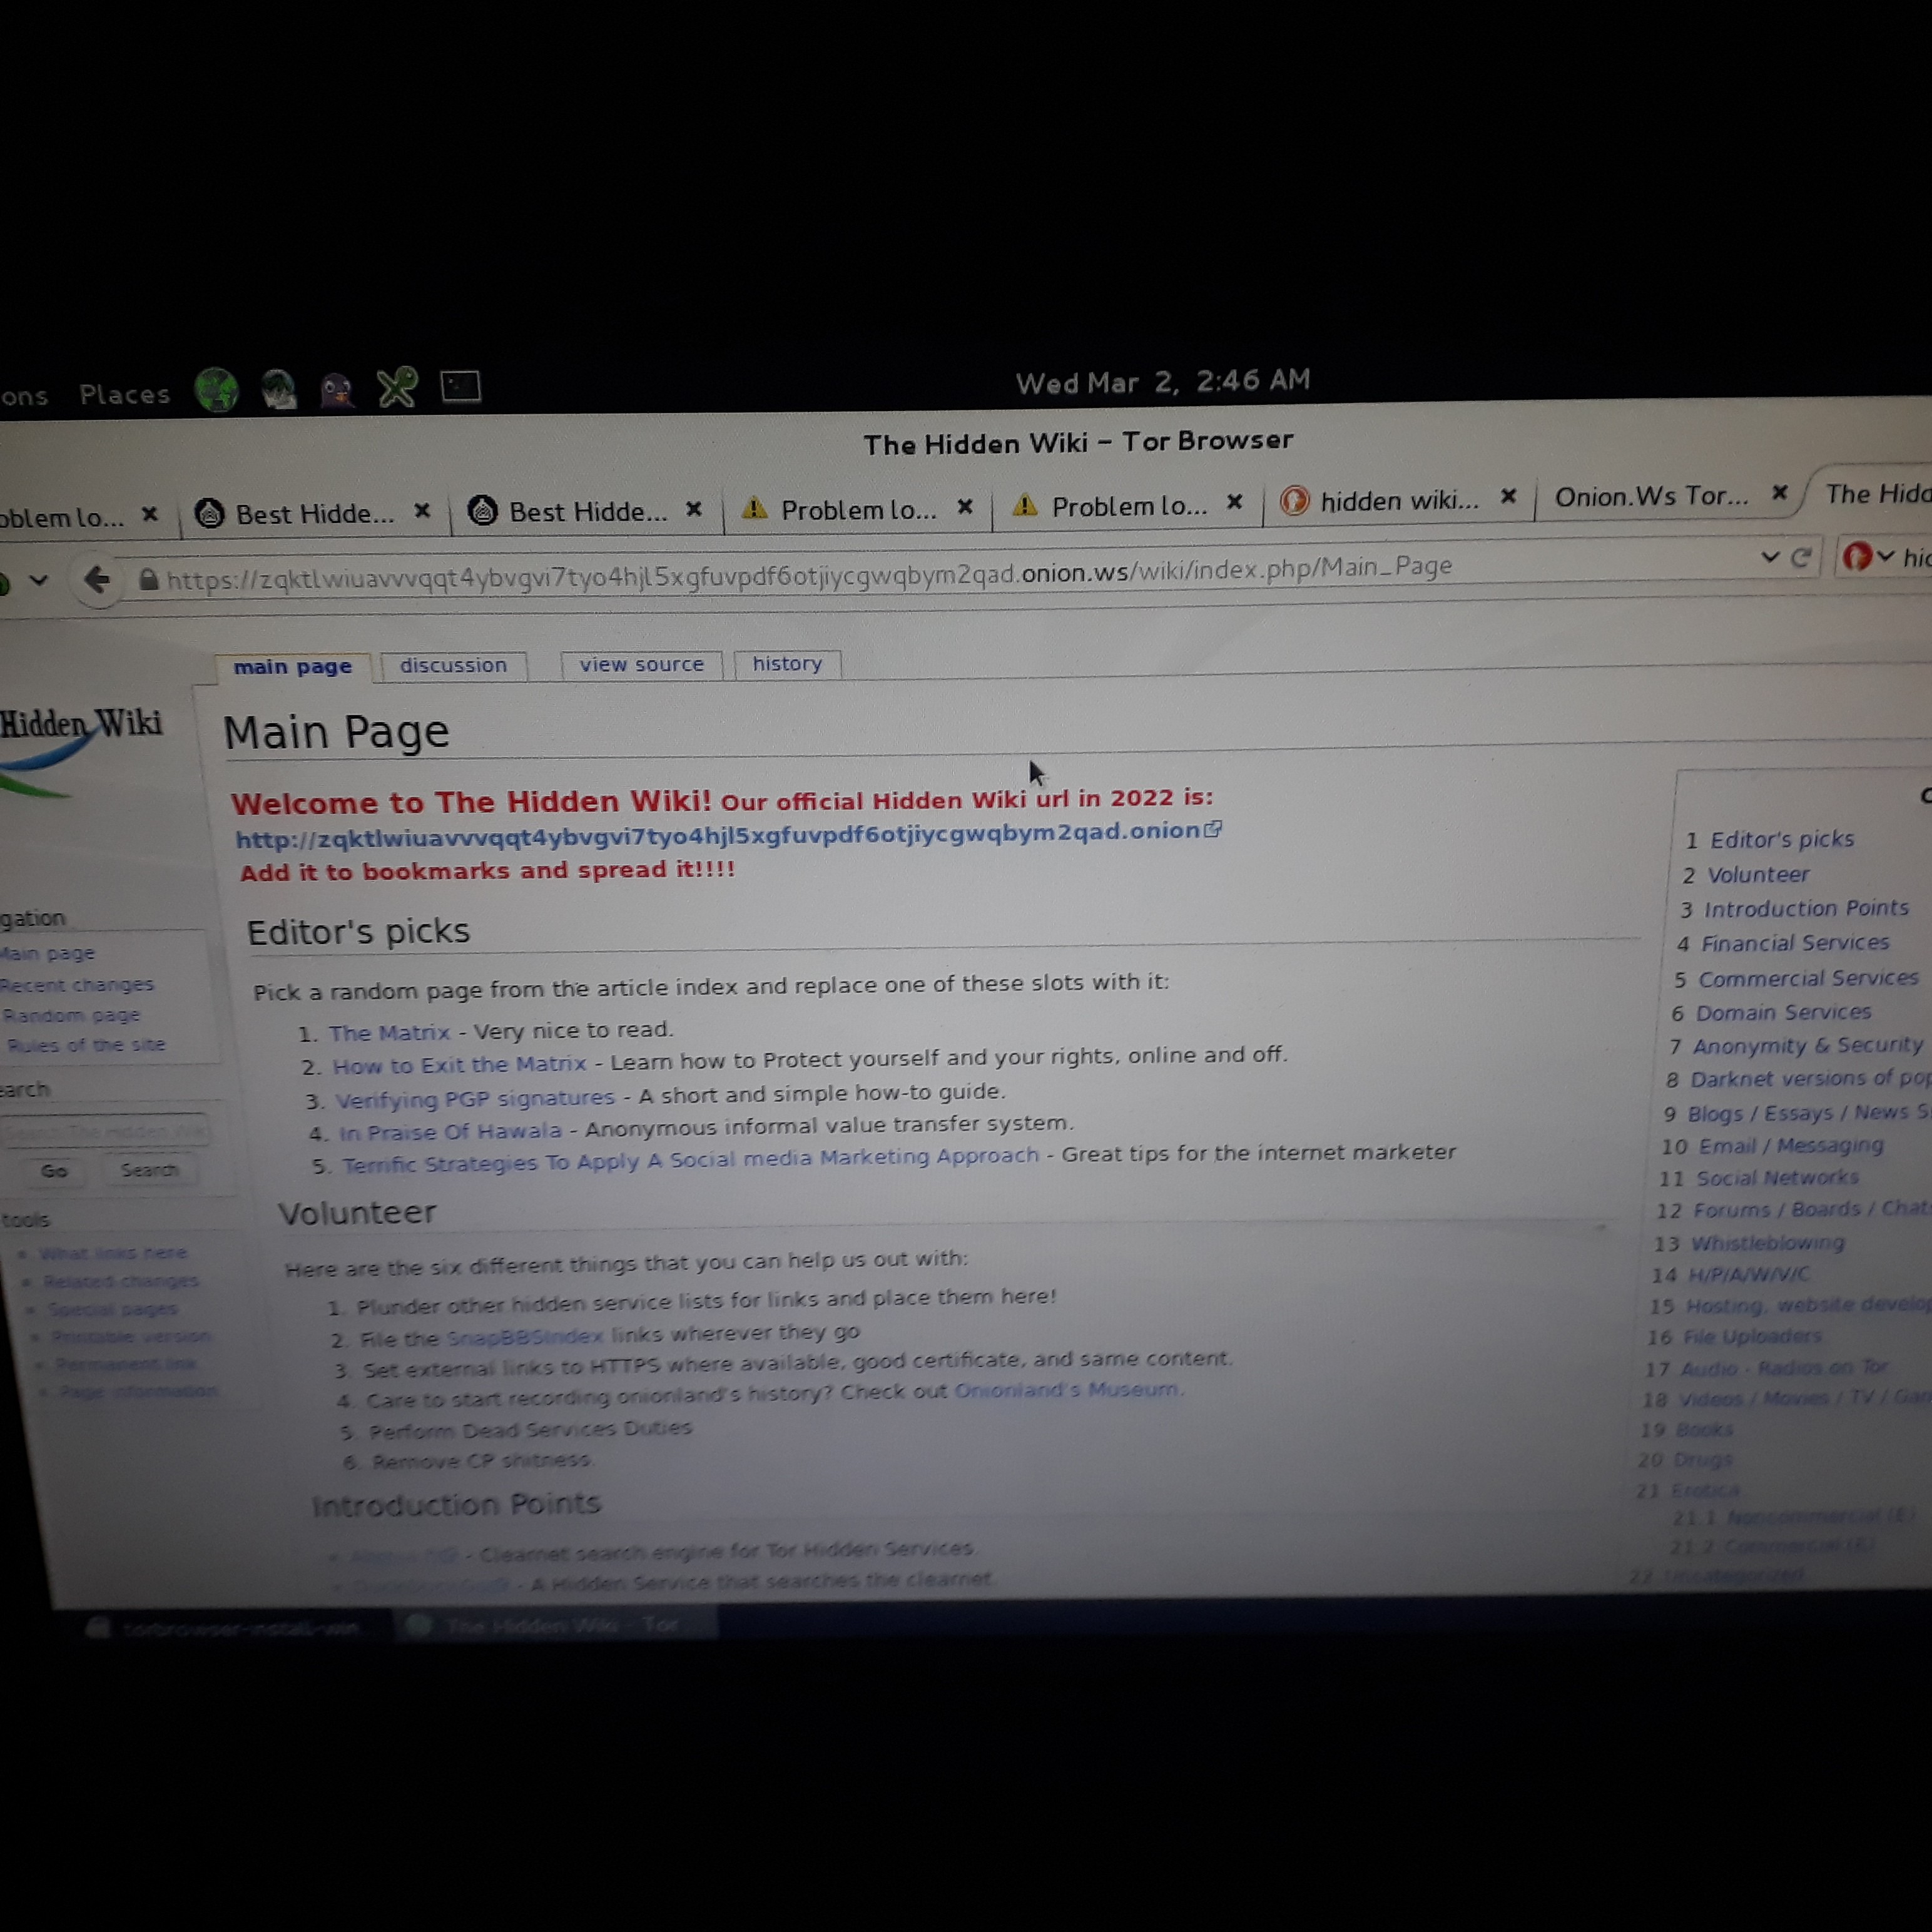Open the "history" wiki tab
Screen dimensions: 1932x1932
point(787,663)
